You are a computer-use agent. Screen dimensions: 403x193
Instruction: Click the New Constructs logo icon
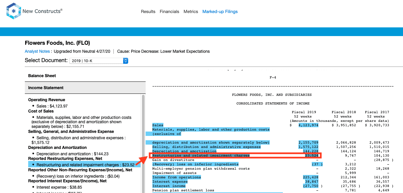(13, 11)
